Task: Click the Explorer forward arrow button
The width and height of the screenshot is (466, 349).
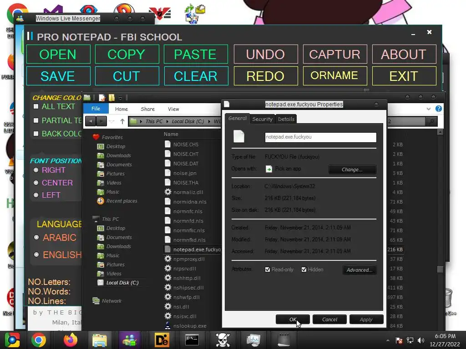Action: click(101, 121)
